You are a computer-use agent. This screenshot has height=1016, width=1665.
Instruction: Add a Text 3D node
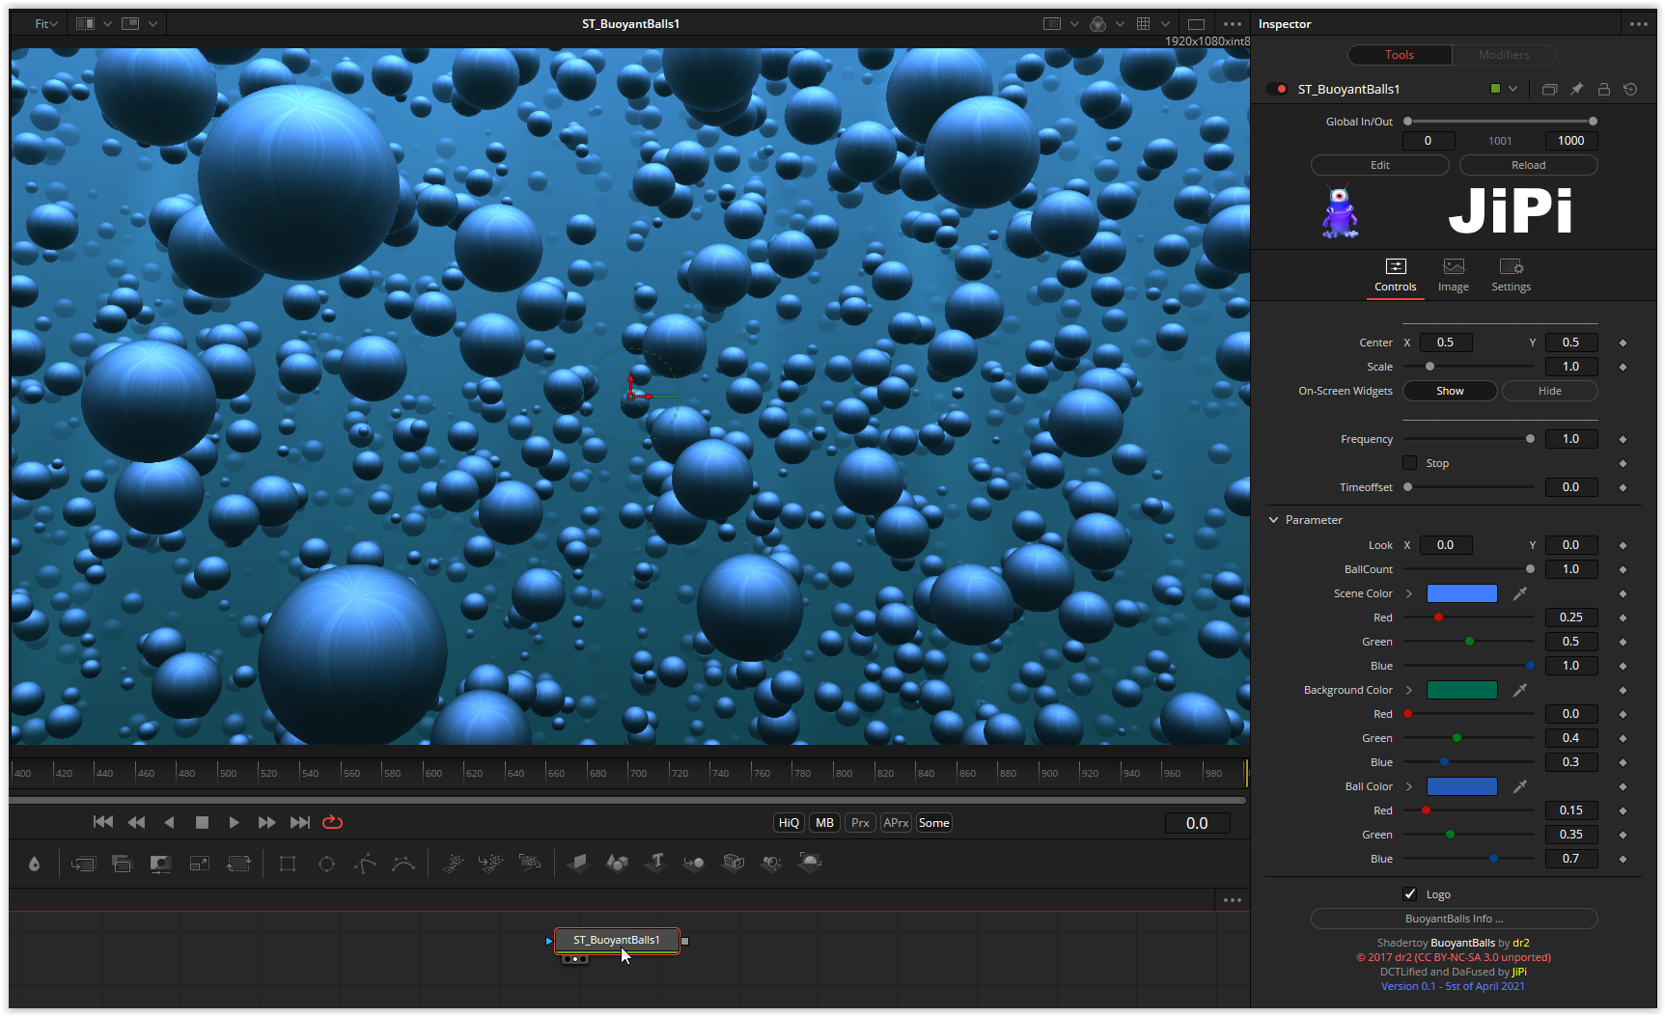pyautogui.click(x=656, y=862)
